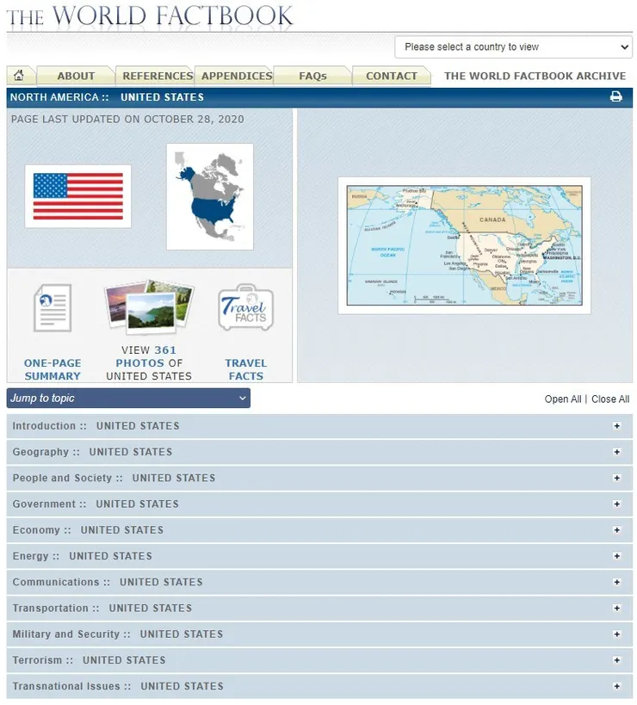Click NORTH AMERICA breadcrumb text

pyautogui.click(x=54, y=97)
